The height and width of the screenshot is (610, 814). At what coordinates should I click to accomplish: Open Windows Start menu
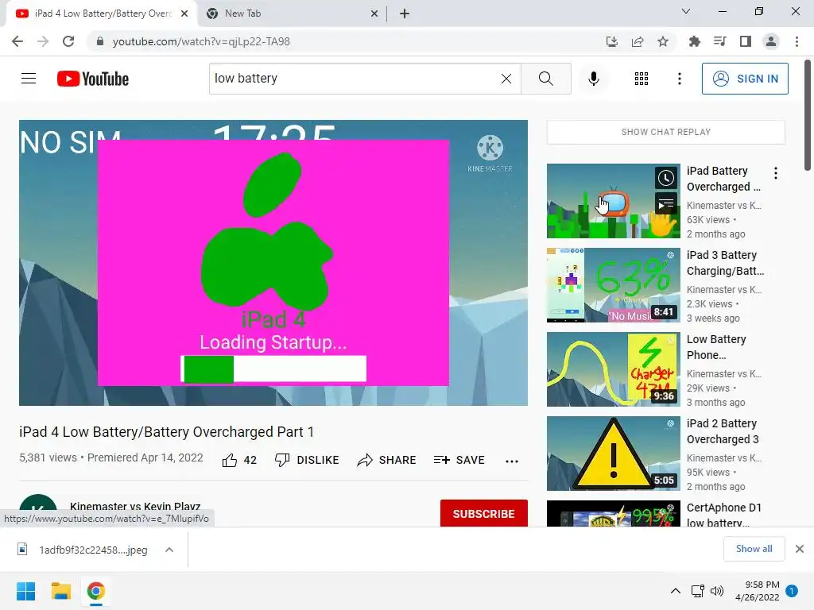click(x=25, y=591)
